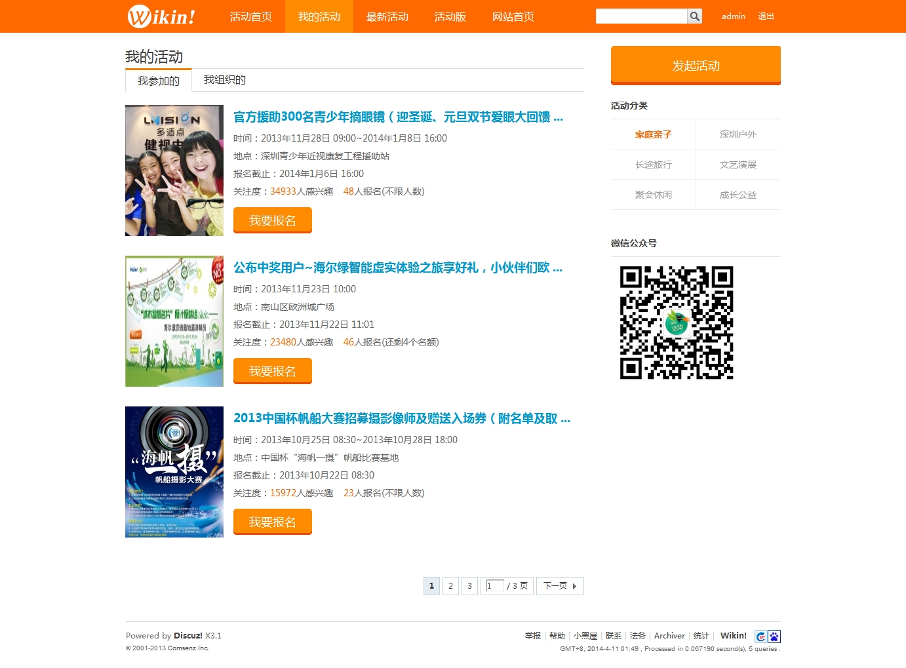Click the 发起活动 button

(x=695, y=66)
